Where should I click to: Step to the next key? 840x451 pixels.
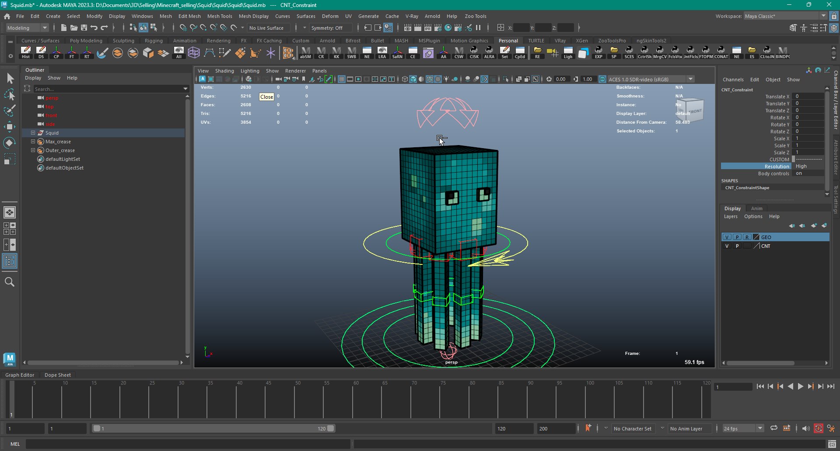[x=810, y=386]
